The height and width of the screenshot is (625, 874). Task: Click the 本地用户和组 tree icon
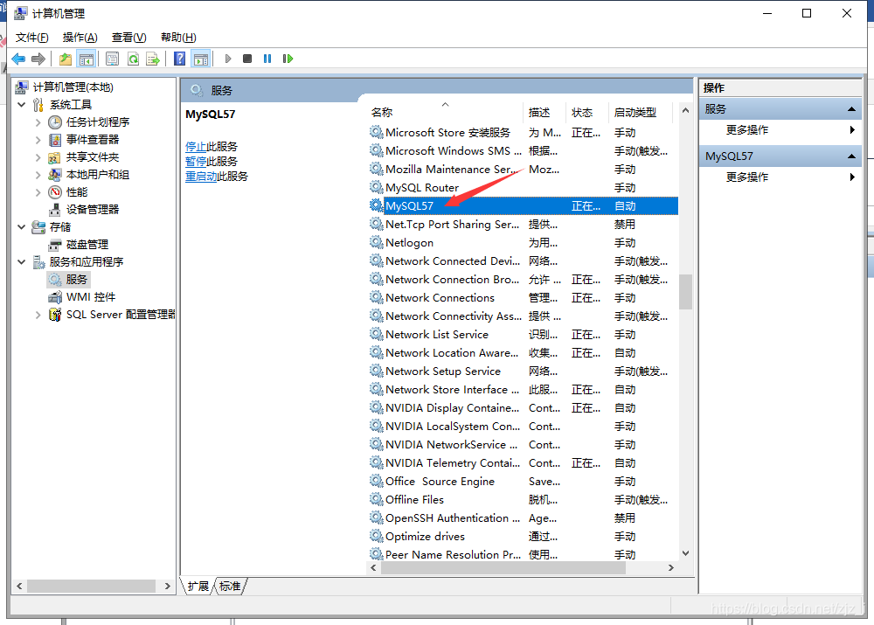[54, 175]
